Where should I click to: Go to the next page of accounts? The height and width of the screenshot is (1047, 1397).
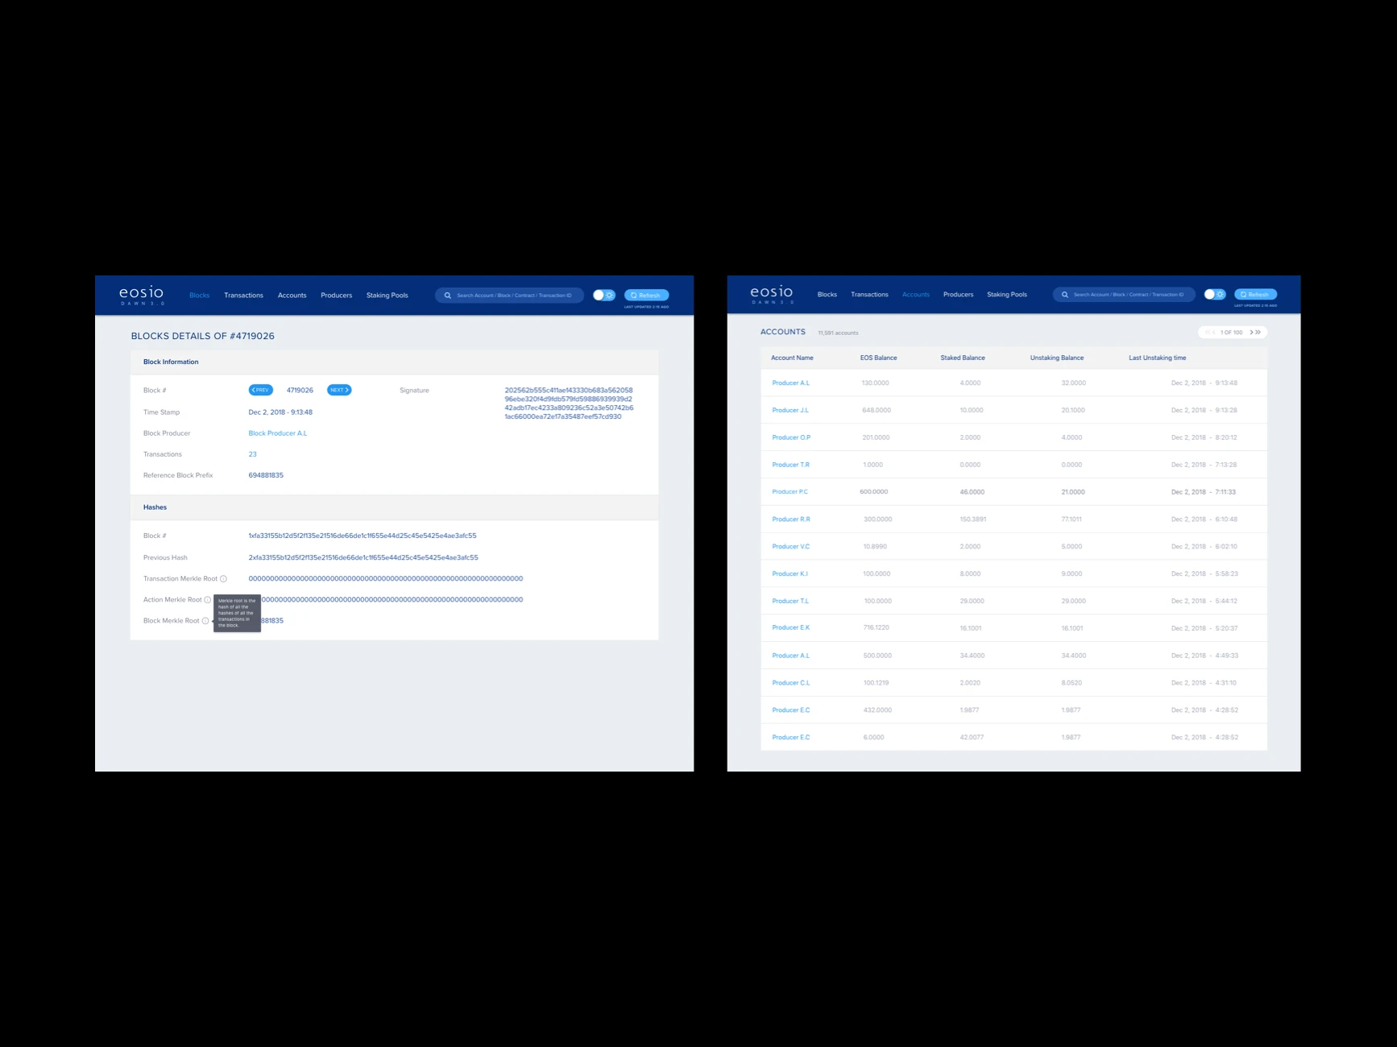[1252, 332]
